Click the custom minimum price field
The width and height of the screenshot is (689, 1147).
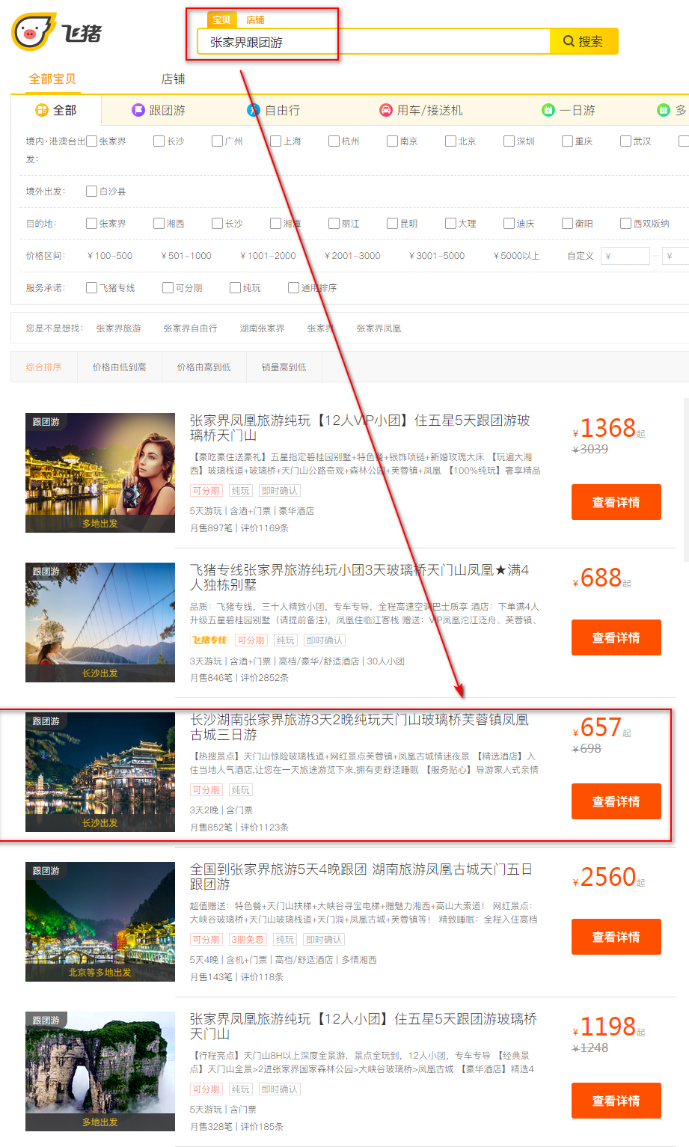click(x=625, y=256)
